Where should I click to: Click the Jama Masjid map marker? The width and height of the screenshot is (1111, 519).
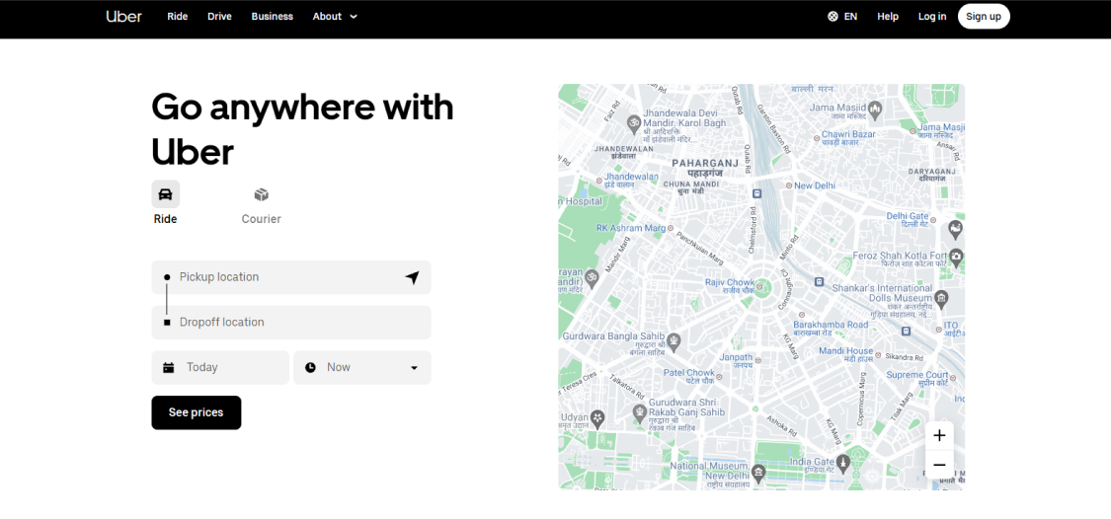875,110
